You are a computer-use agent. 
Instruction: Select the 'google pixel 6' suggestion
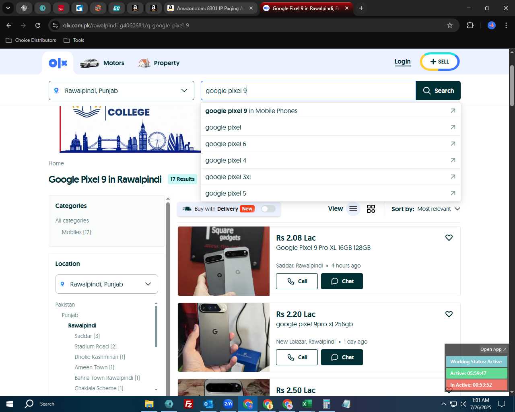[x=331, y=144]
